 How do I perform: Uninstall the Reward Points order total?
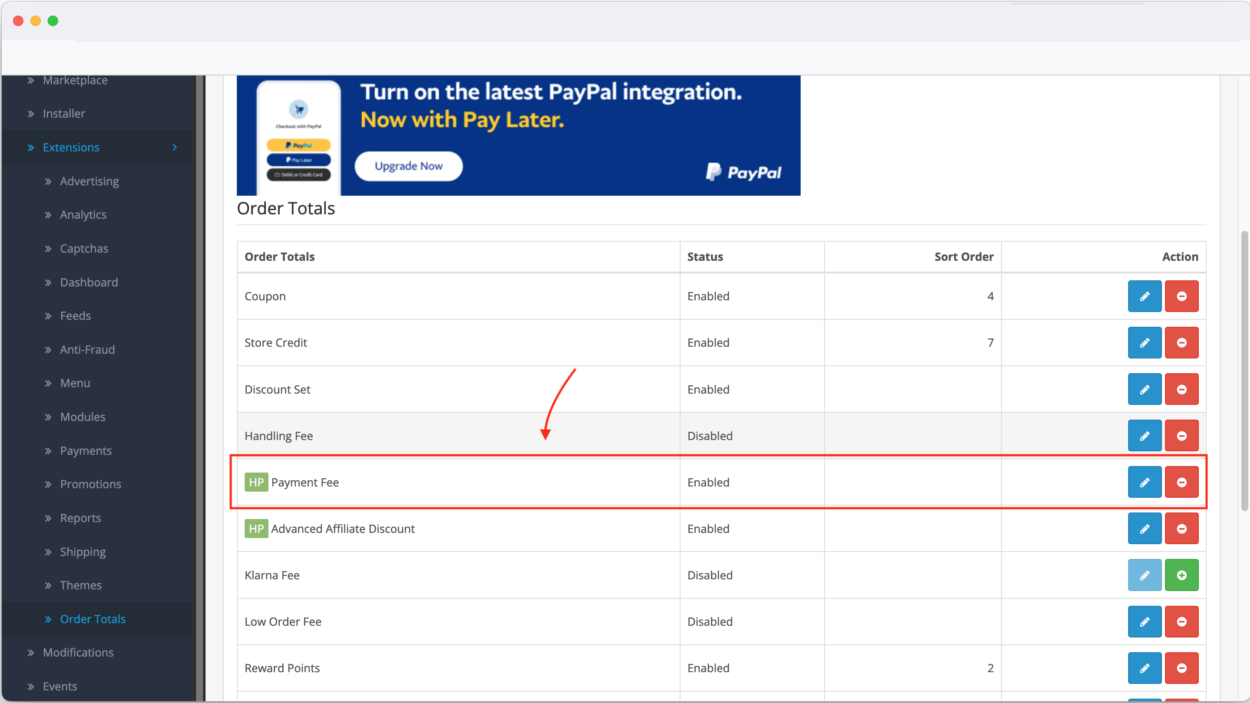1181,668
